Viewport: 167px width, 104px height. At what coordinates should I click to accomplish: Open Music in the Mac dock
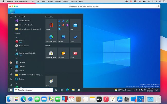(106, 99)
